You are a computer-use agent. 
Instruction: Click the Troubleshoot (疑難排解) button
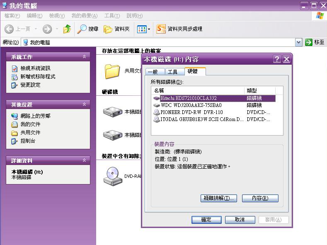(218, 198)
